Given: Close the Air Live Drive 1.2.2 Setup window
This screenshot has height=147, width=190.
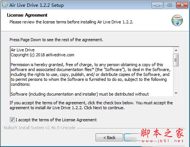Looking at the screenshot, I should (x=182, y=5).
